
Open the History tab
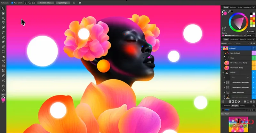[243, 105]
